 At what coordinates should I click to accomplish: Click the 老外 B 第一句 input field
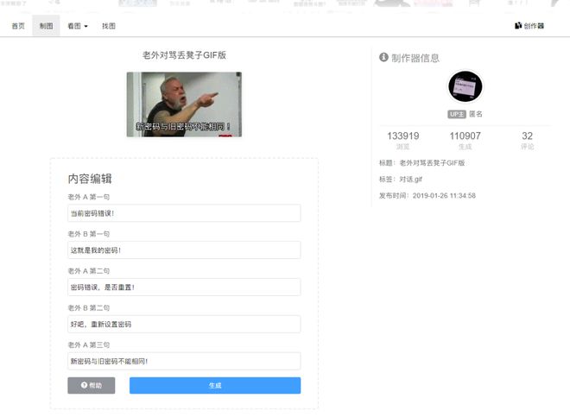point(184,250)
